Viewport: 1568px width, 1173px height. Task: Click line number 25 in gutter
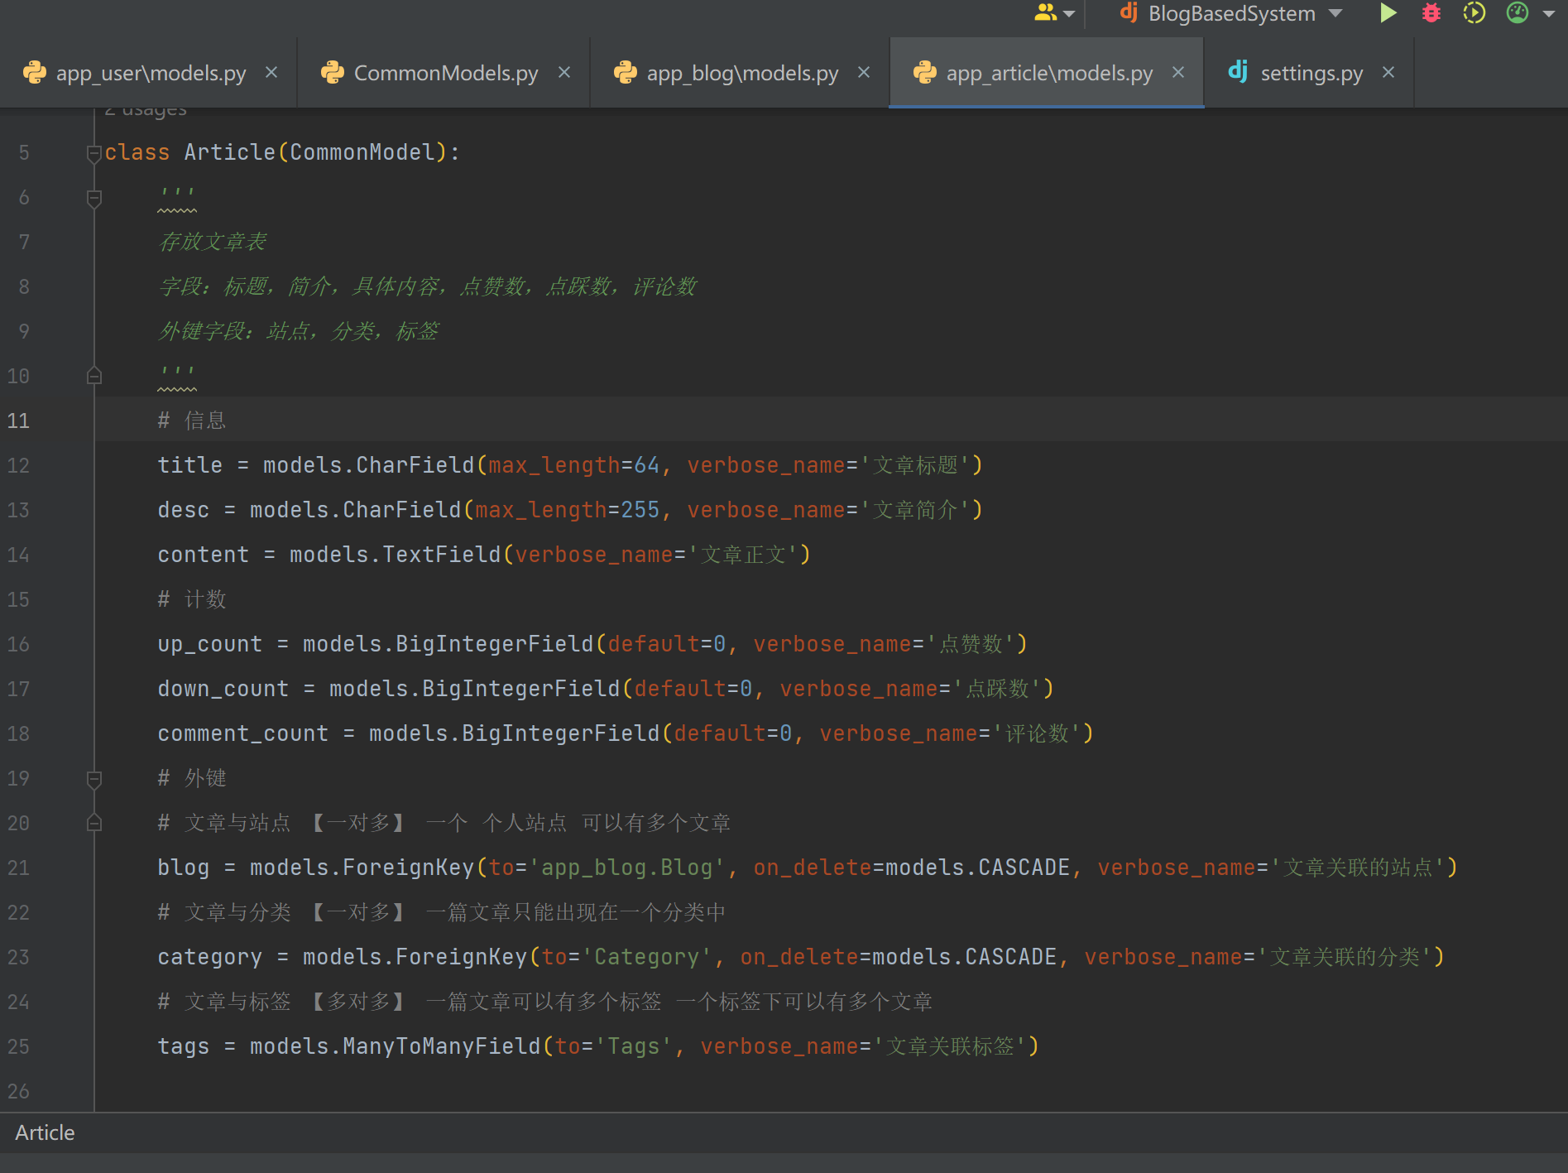click(x=18, y=1046)
